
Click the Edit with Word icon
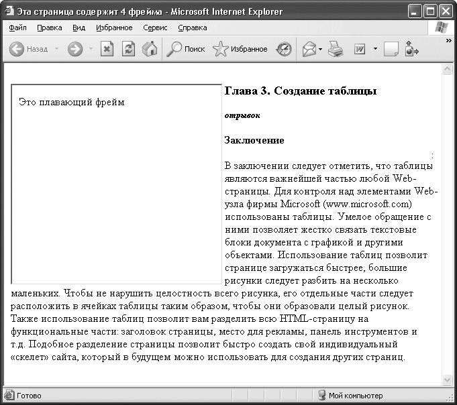[x=360, y=49]
